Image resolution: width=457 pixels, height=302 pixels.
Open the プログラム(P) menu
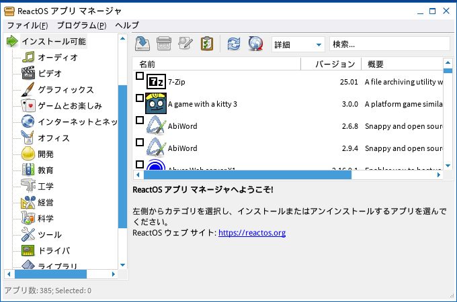point(81,26)
